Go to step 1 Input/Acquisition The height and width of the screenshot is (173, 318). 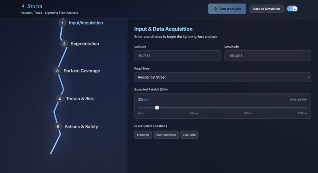pos(81,23)
